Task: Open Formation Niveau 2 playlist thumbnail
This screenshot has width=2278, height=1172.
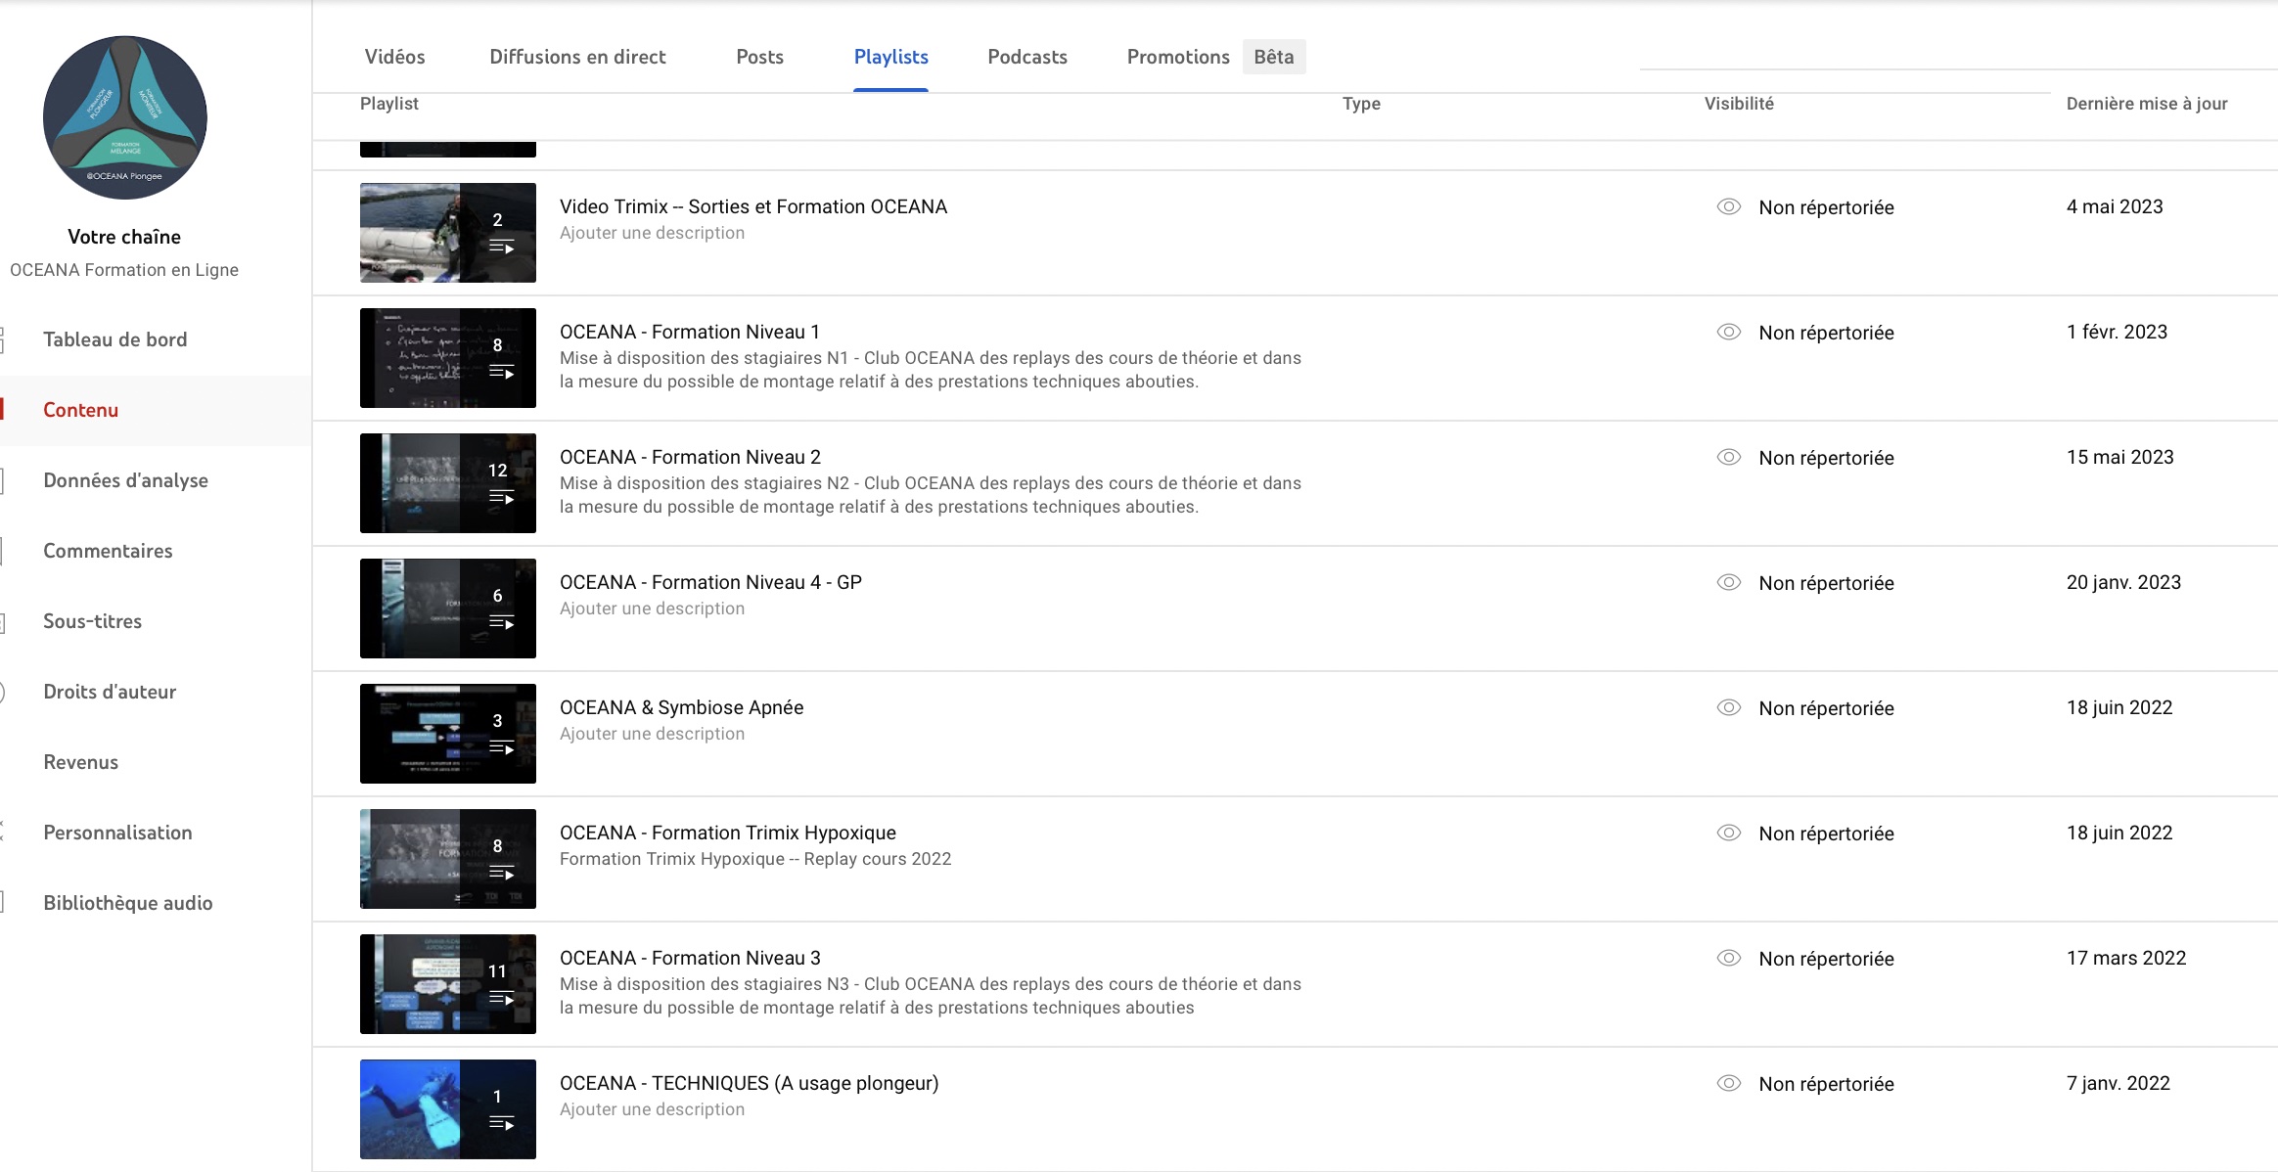Action: (448, 483)
